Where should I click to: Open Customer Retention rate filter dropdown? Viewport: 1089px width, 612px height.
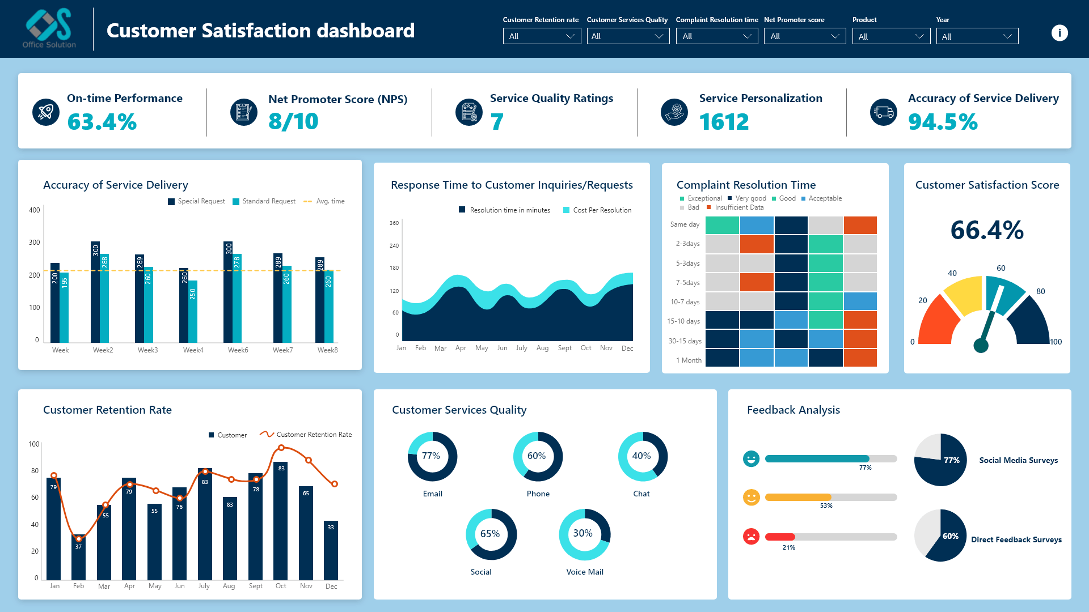542,36
